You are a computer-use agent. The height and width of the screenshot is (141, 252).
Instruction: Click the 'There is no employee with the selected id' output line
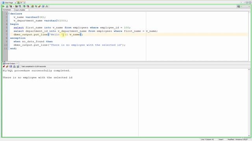coord(37,78)
